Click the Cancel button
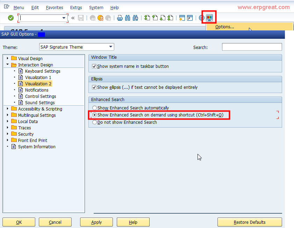The image size is (294, 228). click(55, 222)
